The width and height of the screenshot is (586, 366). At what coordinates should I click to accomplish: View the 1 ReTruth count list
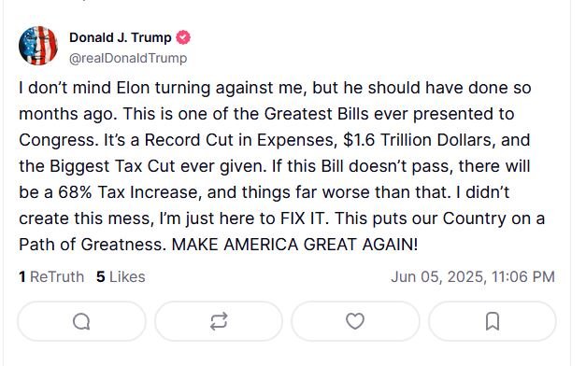point(51,276)
